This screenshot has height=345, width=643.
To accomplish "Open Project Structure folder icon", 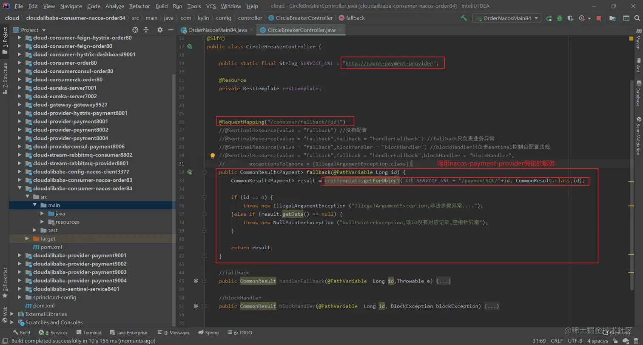I will (613, 18).
